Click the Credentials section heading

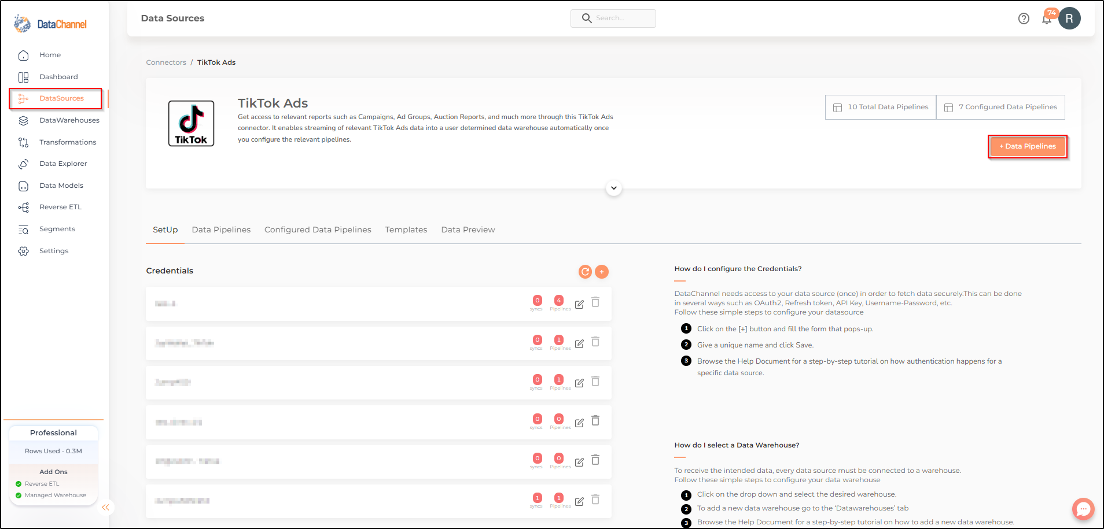click(x=170, y=271)
